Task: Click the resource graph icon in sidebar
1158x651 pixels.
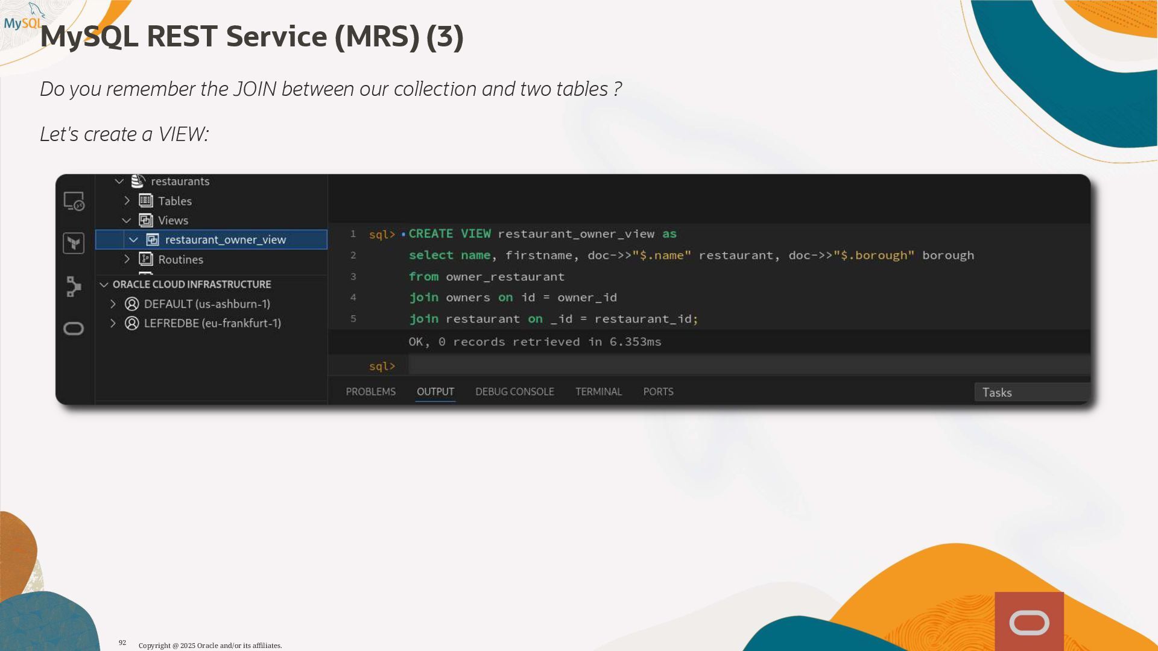Action: (x=74, y=286)
